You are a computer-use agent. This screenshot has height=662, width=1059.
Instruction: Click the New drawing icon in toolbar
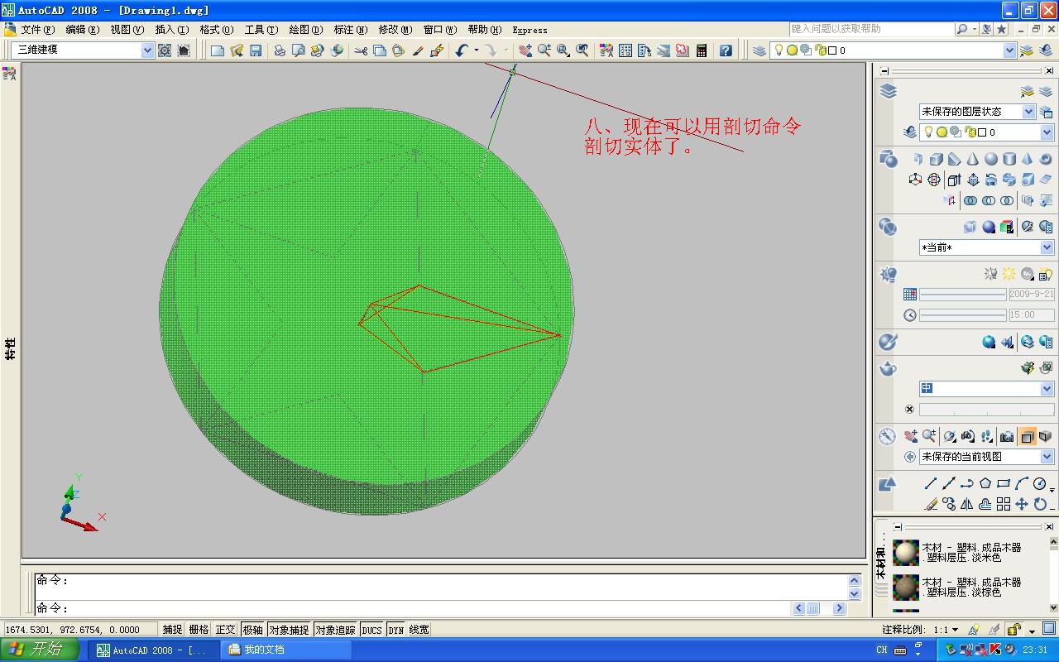(218, 50)
